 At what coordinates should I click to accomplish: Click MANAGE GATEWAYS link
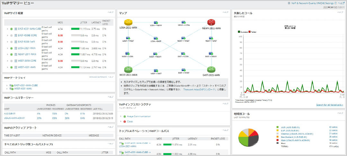pos(98,77)
